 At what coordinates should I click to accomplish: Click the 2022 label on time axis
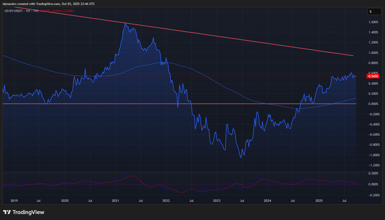coord(166,200)
